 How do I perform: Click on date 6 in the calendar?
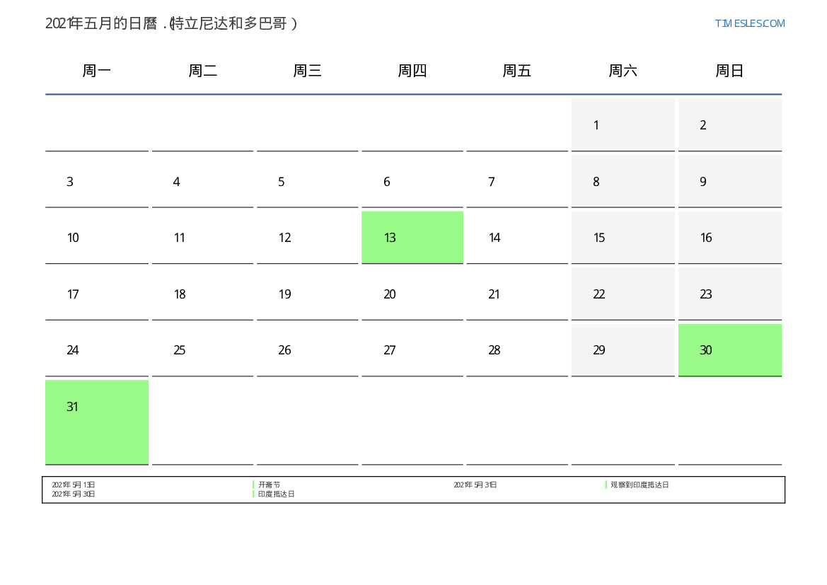point(412,182)
